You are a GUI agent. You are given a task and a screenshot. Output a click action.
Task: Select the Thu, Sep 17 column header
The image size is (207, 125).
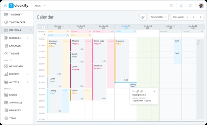126,27
